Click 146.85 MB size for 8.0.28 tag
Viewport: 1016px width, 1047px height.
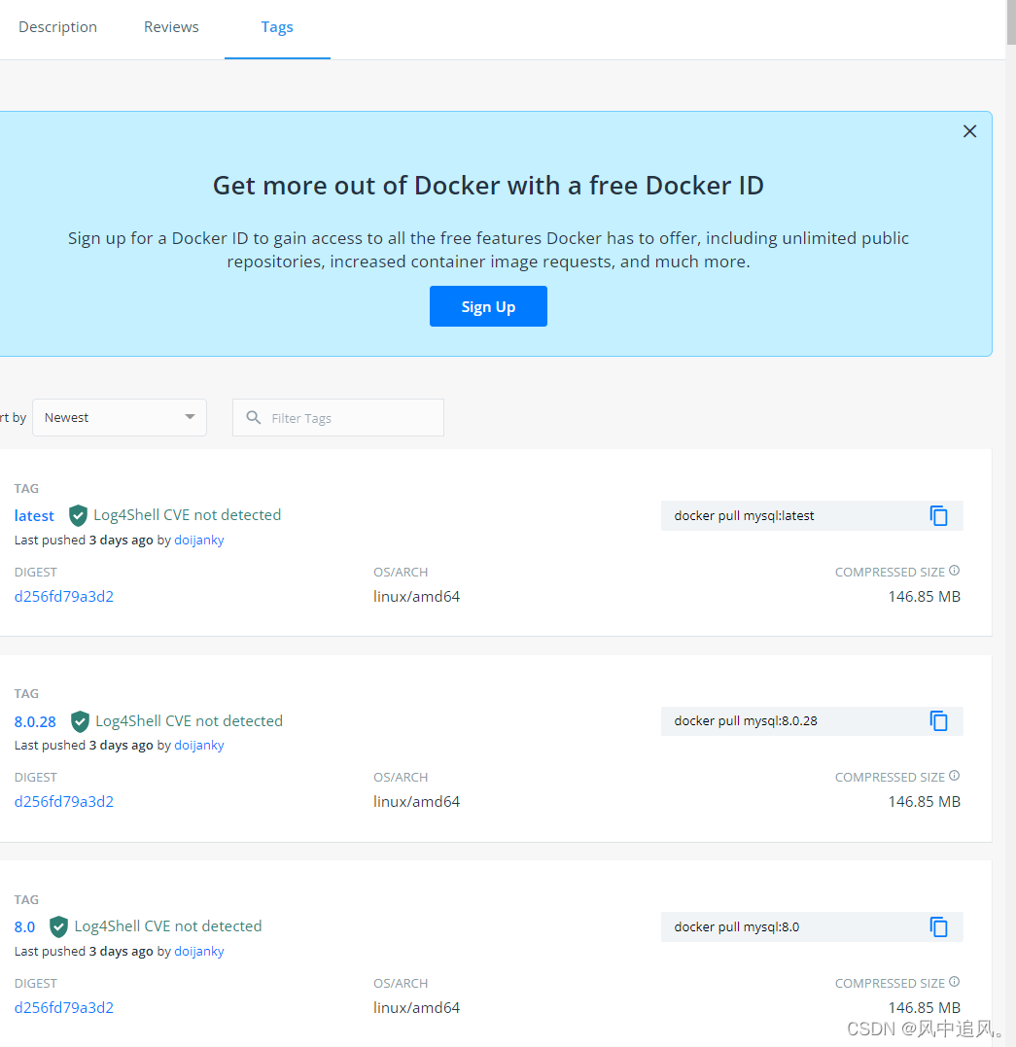[924, 801]
